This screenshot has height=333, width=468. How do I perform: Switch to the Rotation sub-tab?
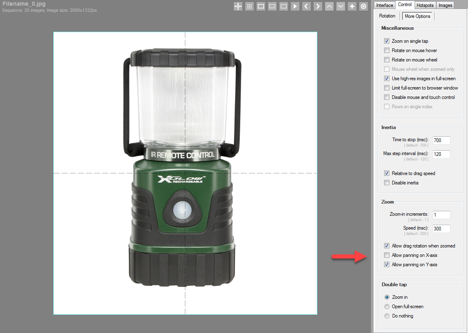click(387, 16)
